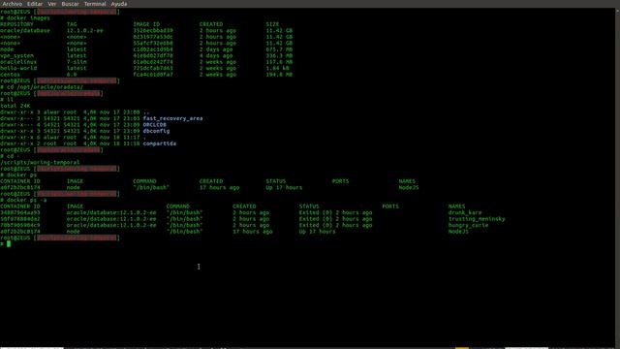
Task: Click the '12.1.0.2-ee' tag in images list
Action: (84, 30)
